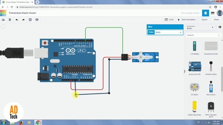223x125 pixels.
Task: Select the 1.5V Battery component
Action: (x=194, y=48)
